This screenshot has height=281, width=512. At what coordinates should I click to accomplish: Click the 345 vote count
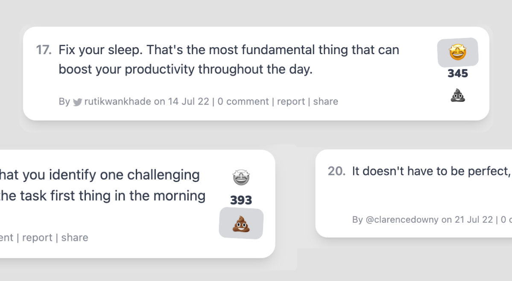pyautogui.click(x=458, y=73)
